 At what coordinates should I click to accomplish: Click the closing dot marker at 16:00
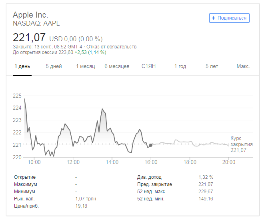tap(150, 145)
